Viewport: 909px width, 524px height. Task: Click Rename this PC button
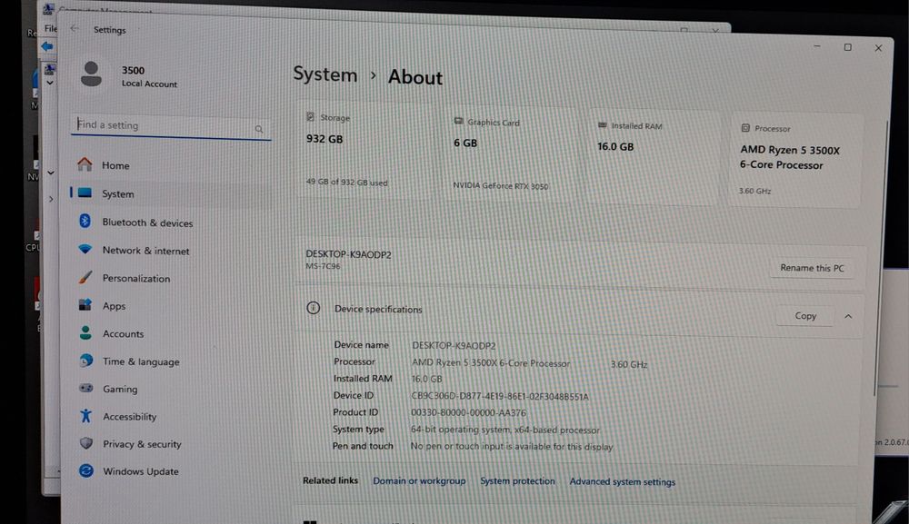point(812,268)
